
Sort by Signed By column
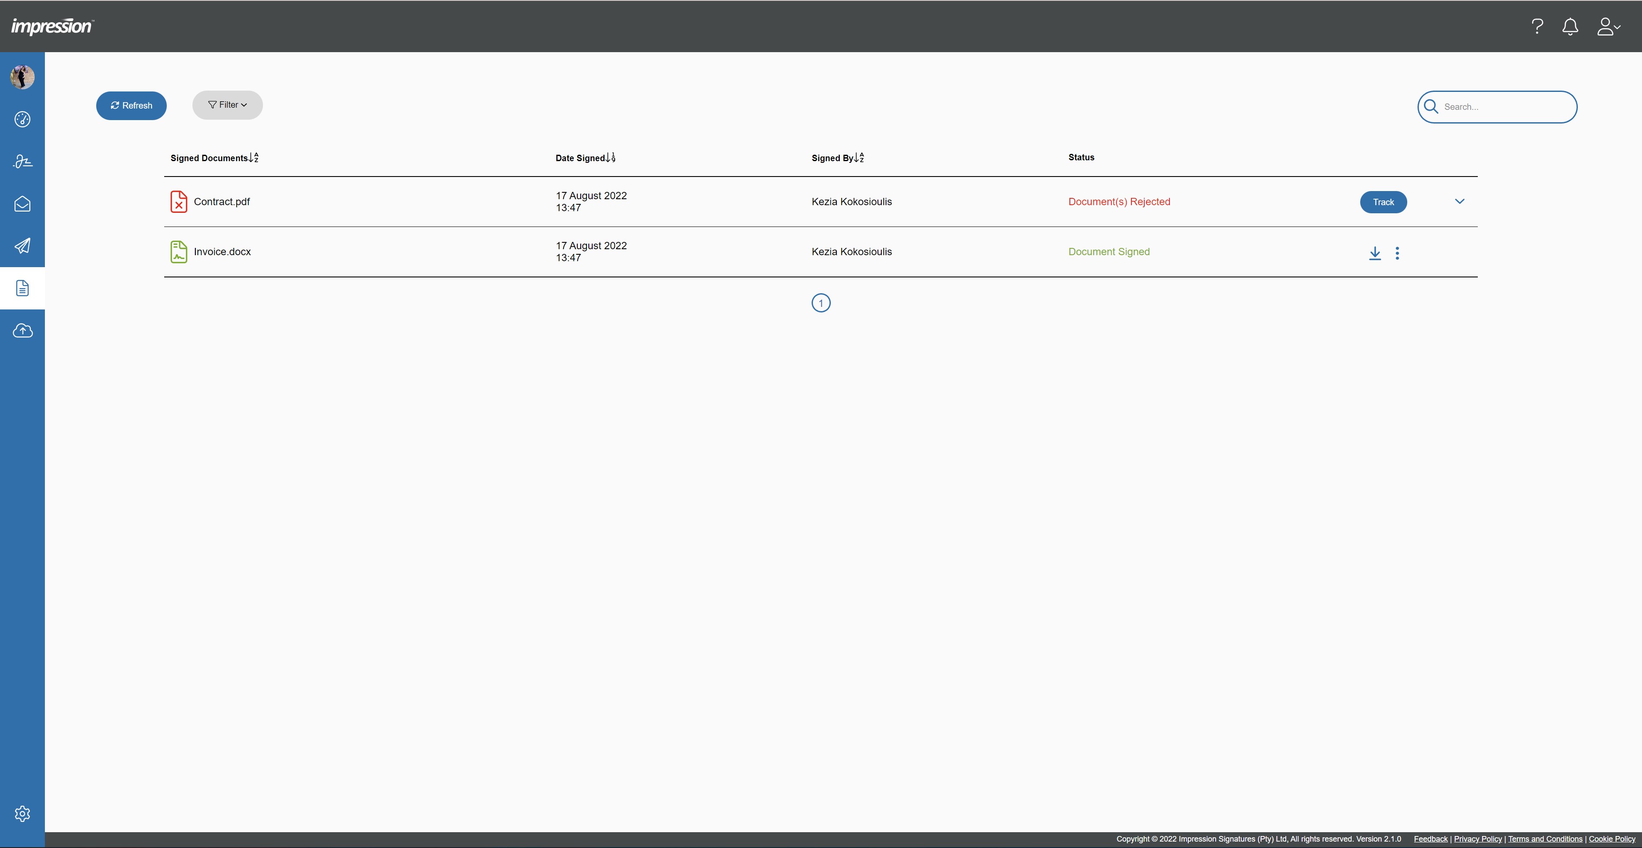838,157
